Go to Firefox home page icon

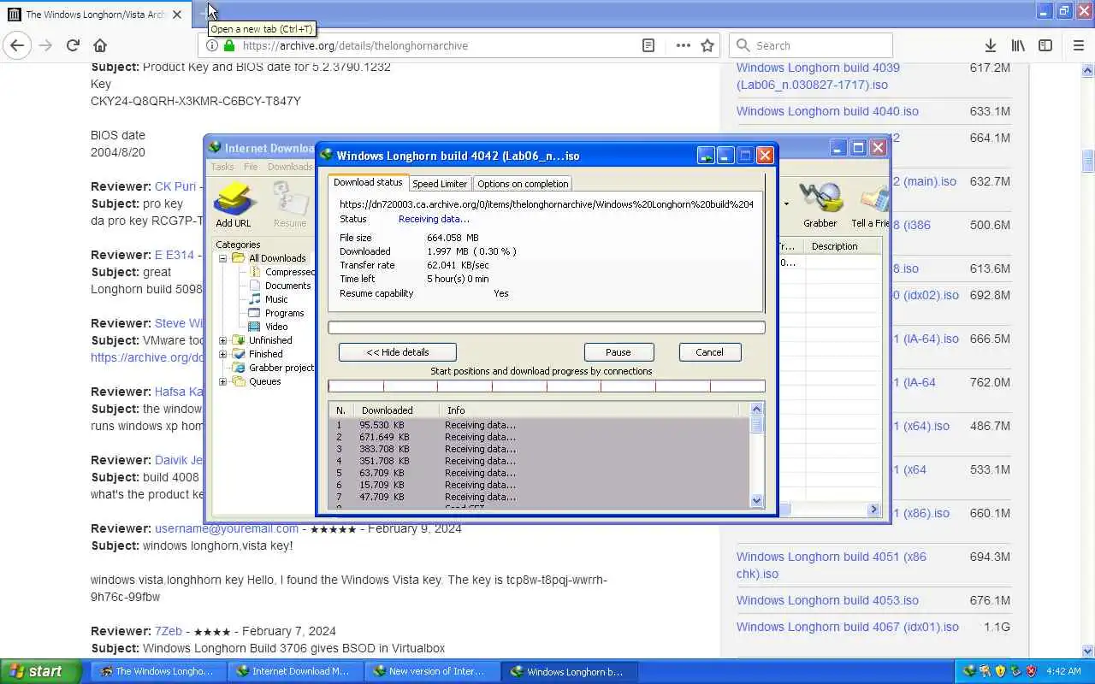(x=100, y=45)
